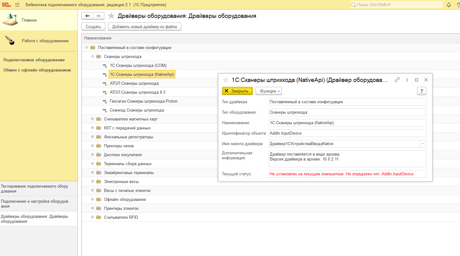The image size is (460, 256).
Task: Open the notifications bell
Action: 449,5
